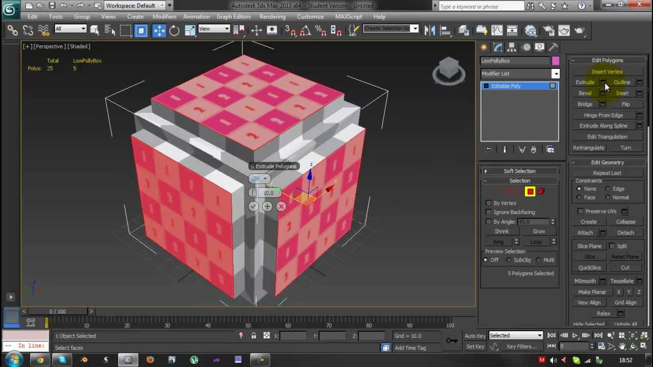The image size is (653, 367).
Task: Select the Edge constraint radio button
Action: click(x=608, y=189)
